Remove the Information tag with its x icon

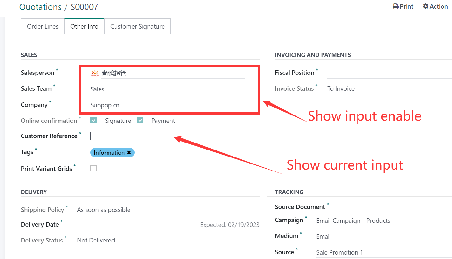tap(129, 153)
